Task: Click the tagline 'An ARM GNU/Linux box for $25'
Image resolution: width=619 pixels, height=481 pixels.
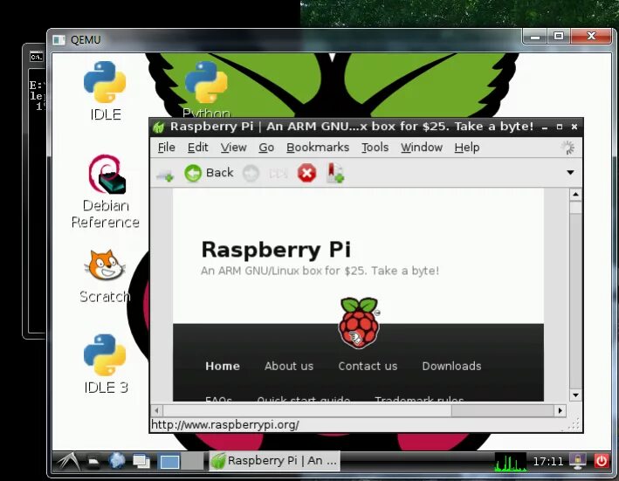Action: [284, 271]
